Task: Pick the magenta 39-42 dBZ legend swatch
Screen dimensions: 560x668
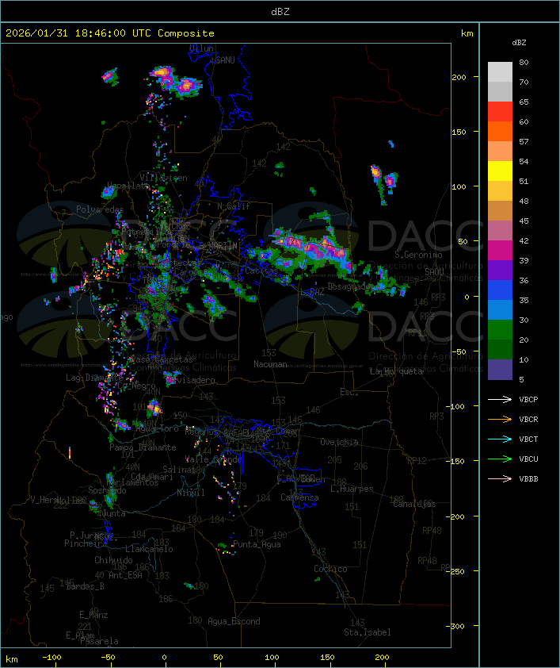Action: (500, 251)
